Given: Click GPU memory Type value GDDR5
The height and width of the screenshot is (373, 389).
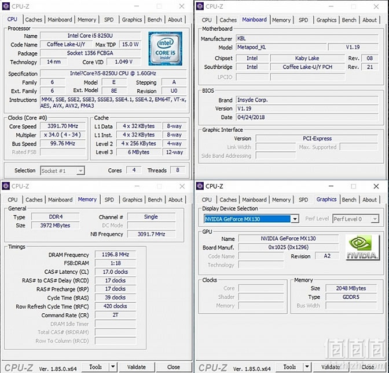Looking at the screenshot, I should [x=351, y=297].
